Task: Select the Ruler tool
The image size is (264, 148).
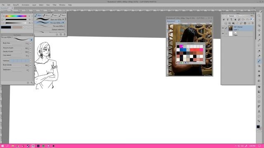Action: click(259, 106)
